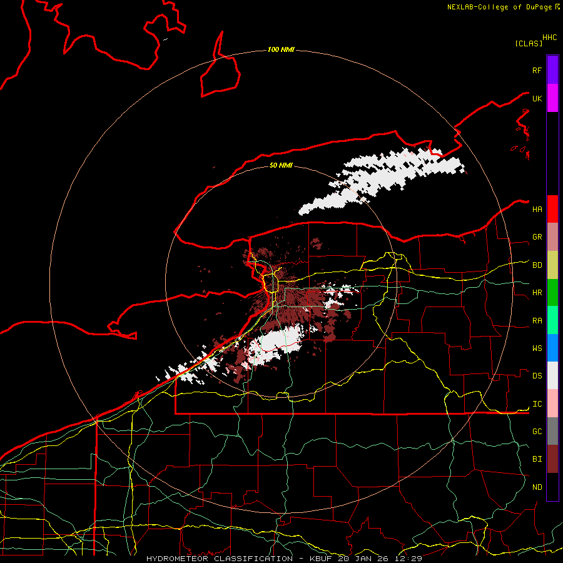Click the UK magenta legend swatch
Screen dimensions: 563x563
[552, 98]
